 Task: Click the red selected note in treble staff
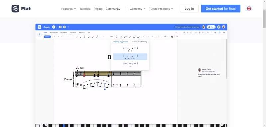[84, 75]
